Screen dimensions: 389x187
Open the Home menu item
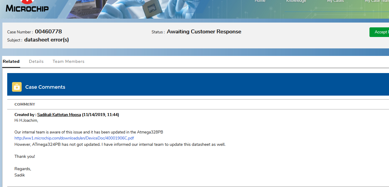coord(260,1)
